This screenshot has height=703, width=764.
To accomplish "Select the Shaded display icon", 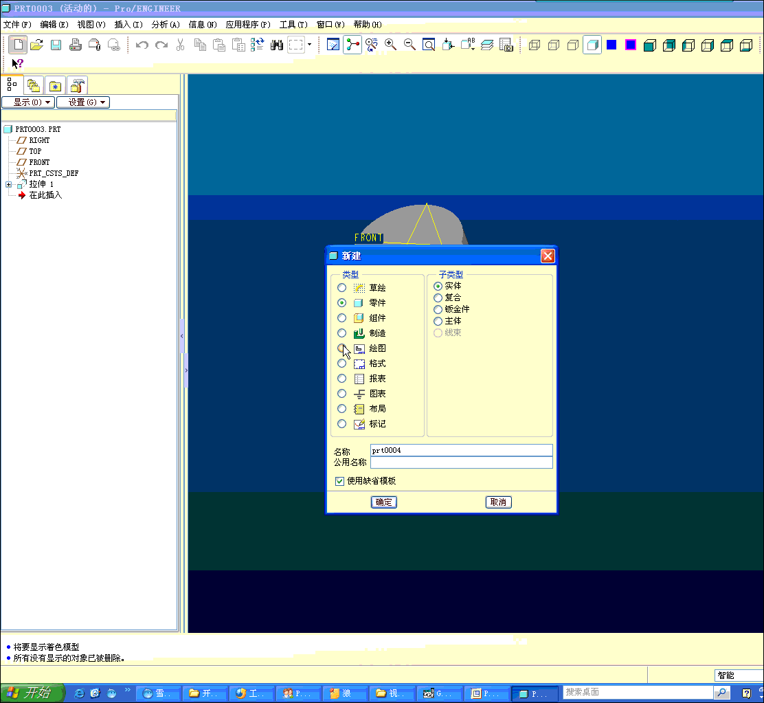I will pos(592,45).
